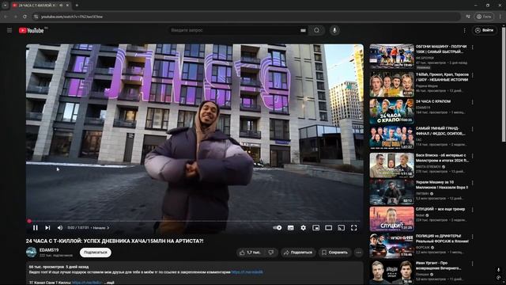Reload the page in browser

(25, 17)
